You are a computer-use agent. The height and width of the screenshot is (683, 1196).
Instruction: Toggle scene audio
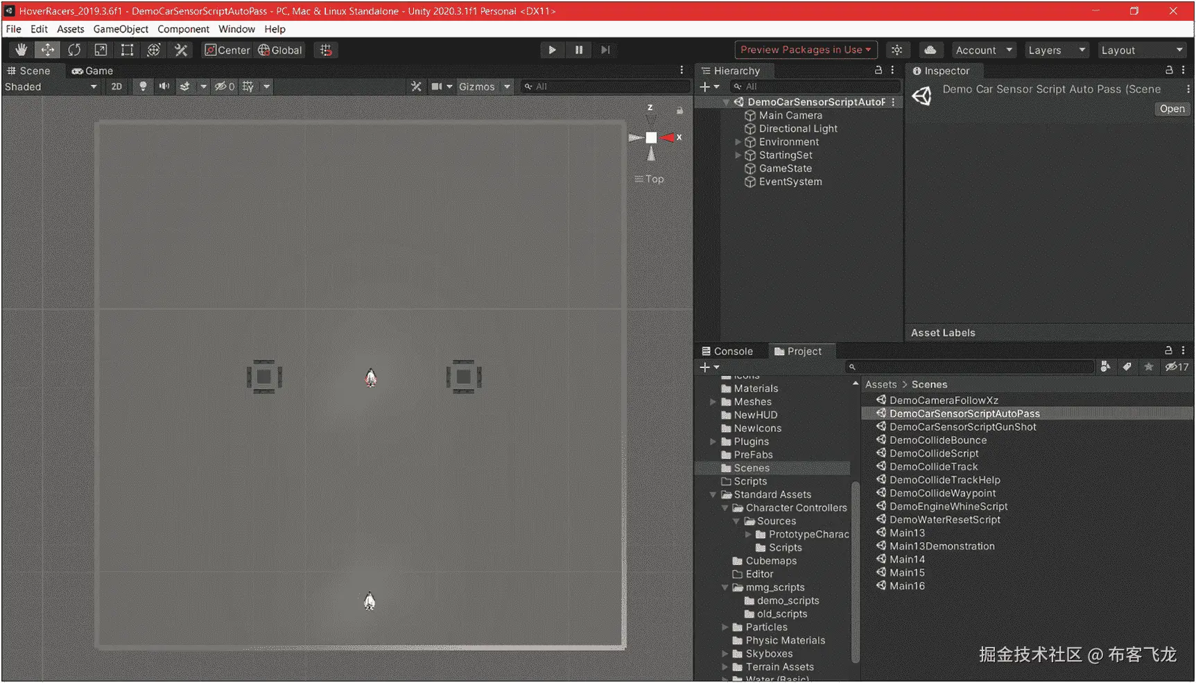(164, 87)
